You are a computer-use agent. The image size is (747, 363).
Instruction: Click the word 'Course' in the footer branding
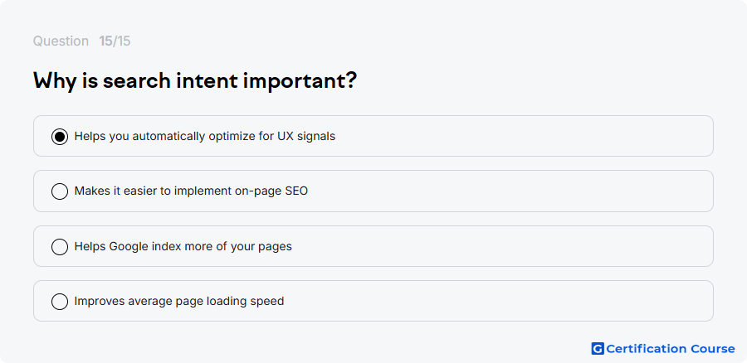713,349
